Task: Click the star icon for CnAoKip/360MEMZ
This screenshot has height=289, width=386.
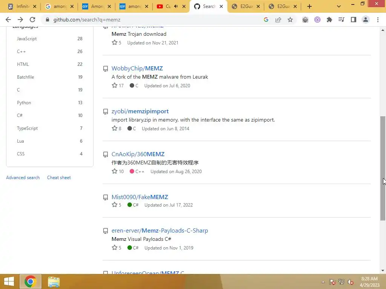Action: coord(115,171)
